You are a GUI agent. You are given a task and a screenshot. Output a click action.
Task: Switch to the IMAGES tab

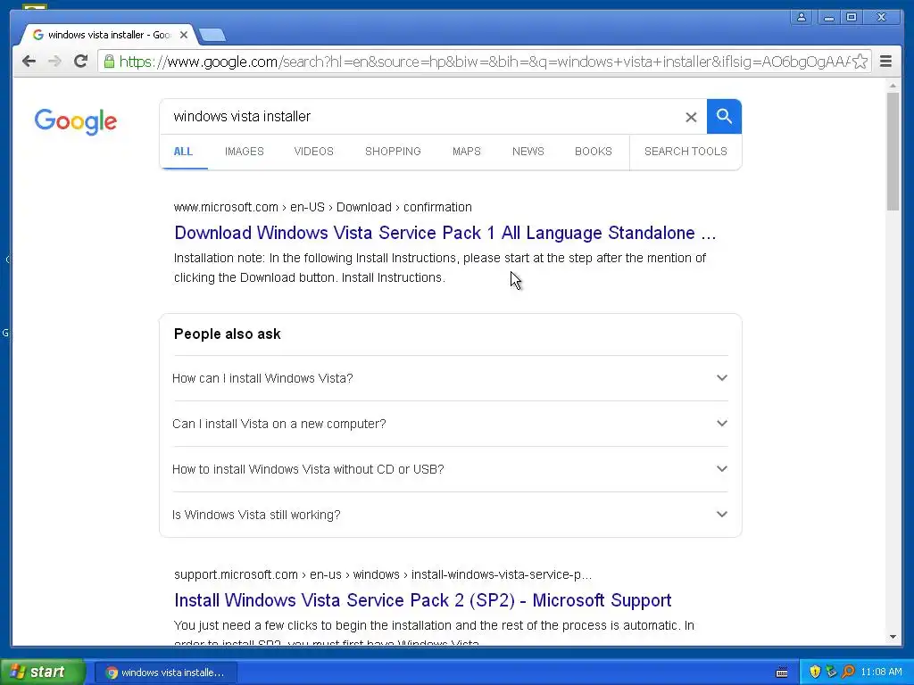click(x=245, y=152)
